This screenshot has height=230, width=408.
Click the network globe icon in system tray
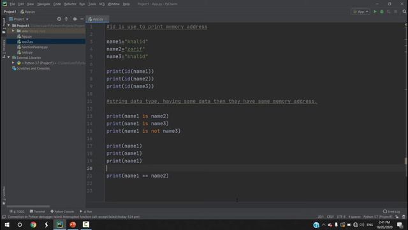pos(356,225)
